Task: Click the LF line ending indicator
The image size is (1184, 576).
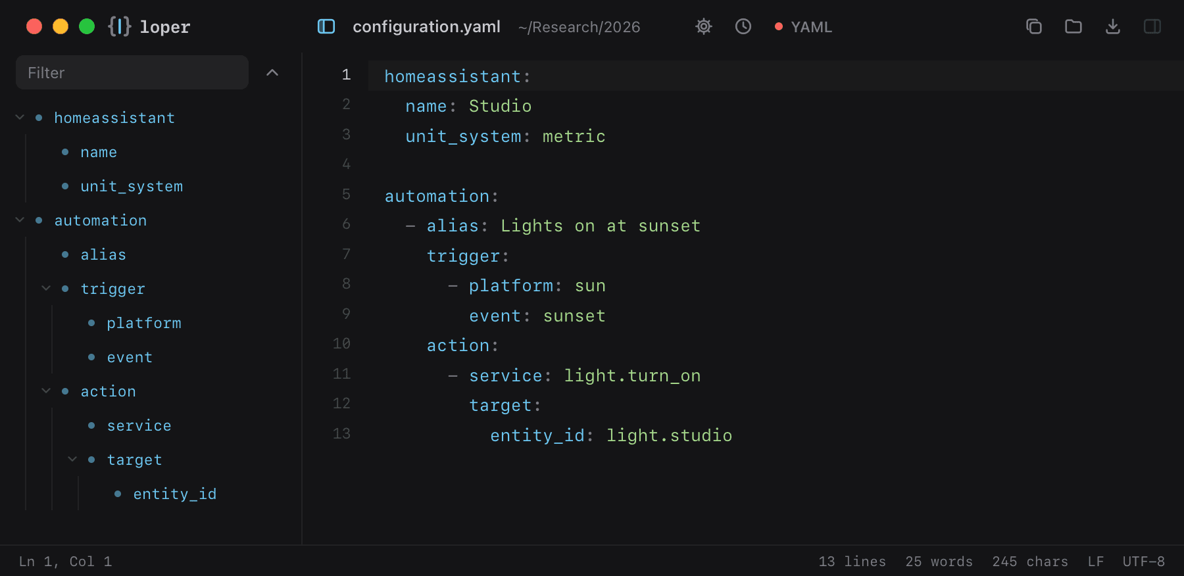Action: click(1096, 562)
